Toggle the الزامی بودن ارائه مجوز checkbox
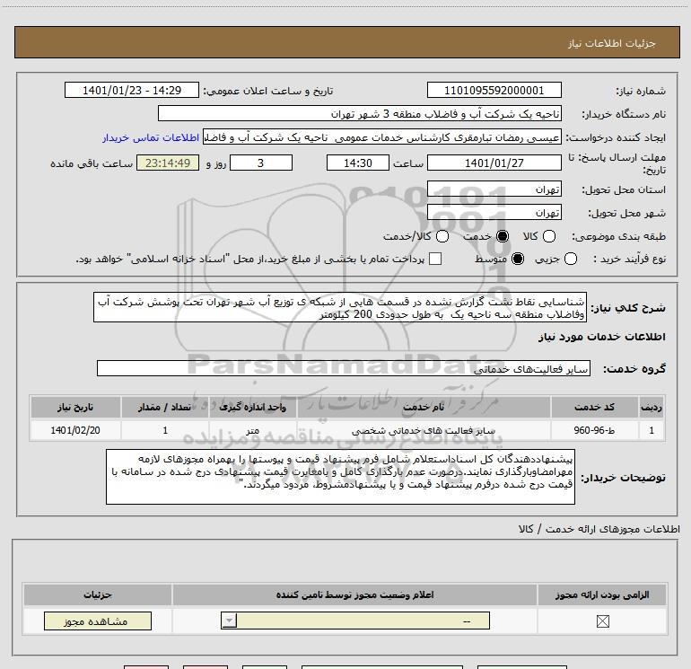 (602, 621)
